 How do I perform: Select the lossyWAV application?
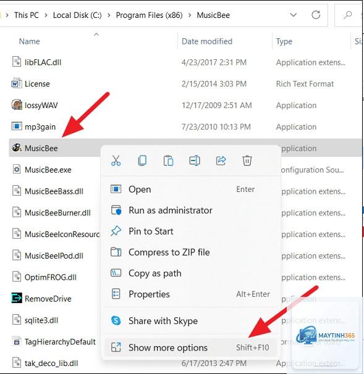(x=41, y=106)
